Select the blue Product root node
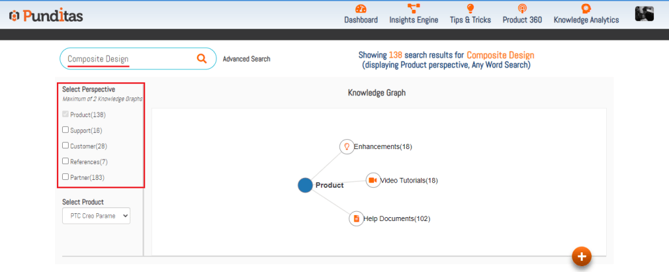Image resolution: width=669 pixels, height=272 pixels. [305, 185]
